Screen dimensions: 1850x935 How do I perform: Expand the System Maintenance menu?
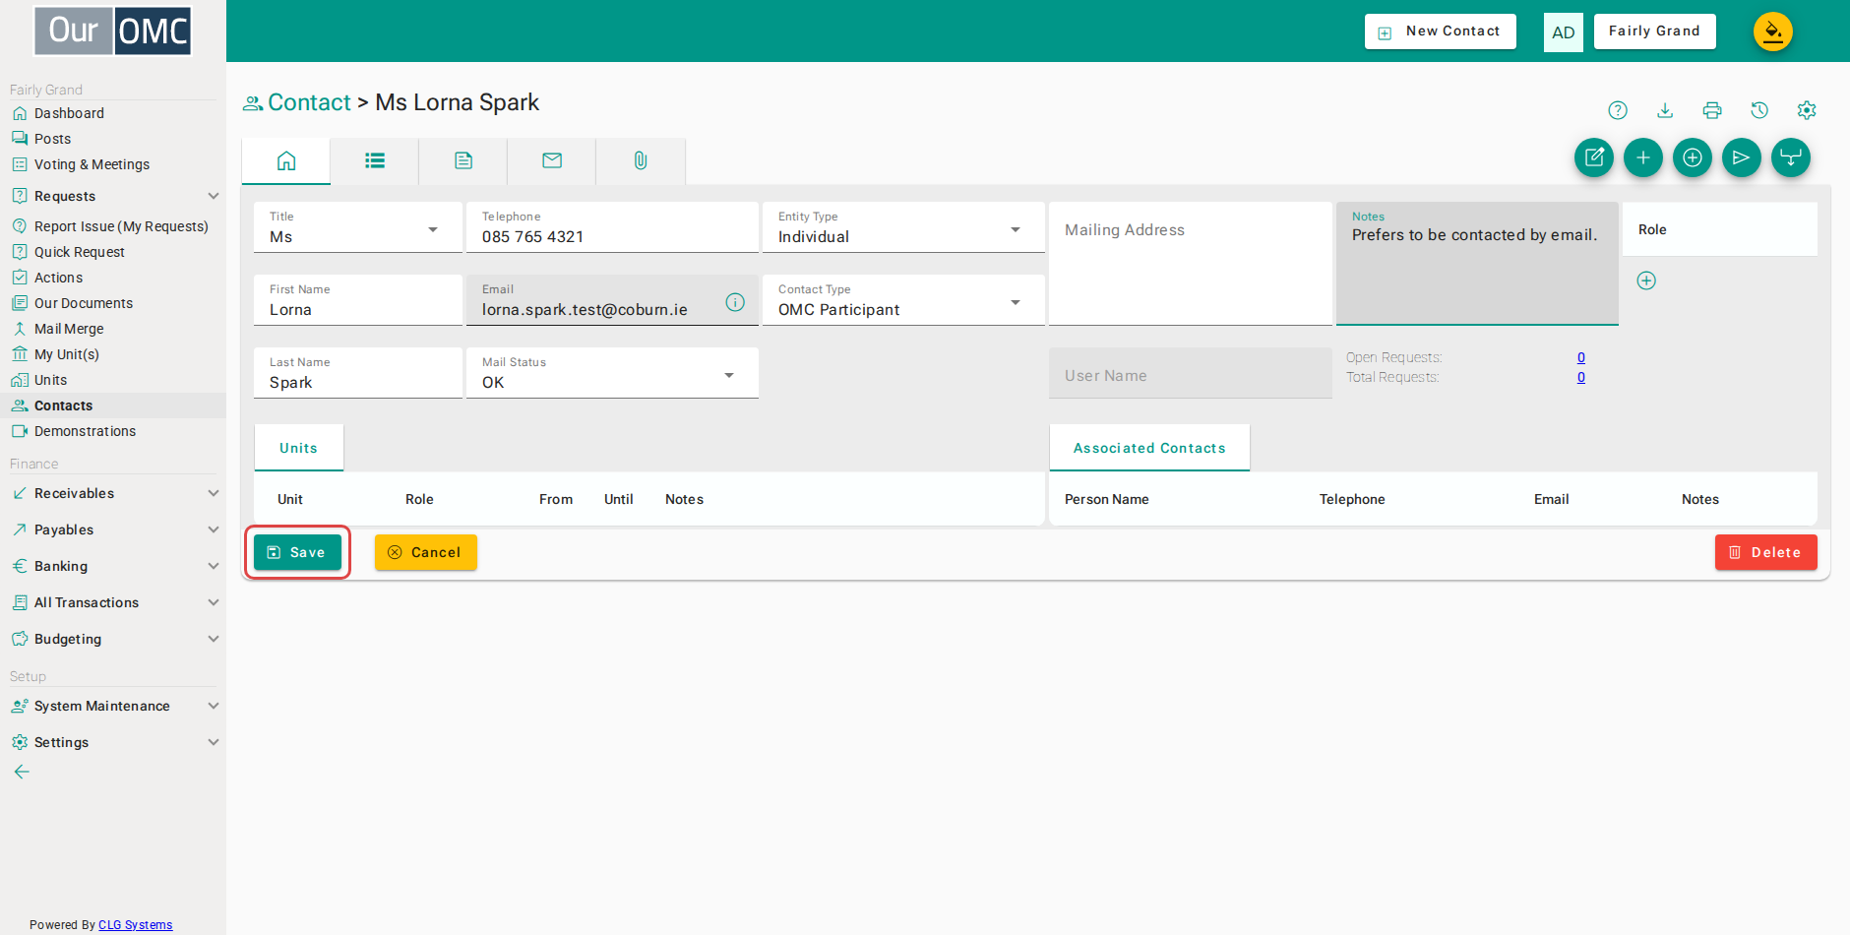[x=114, y=706]
